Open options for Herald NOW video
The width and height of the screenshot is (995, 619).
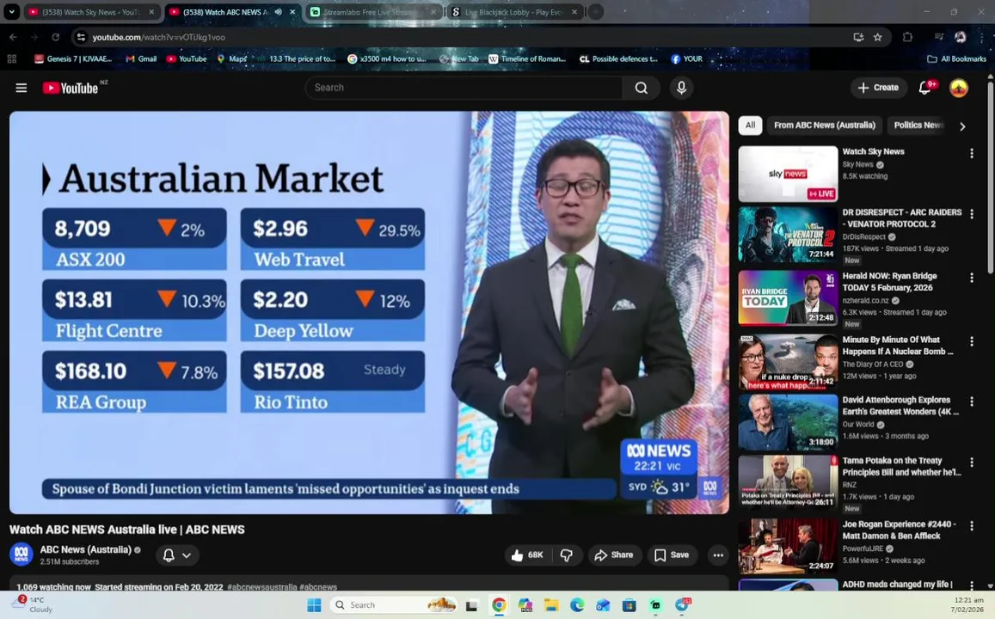(971, 278)
